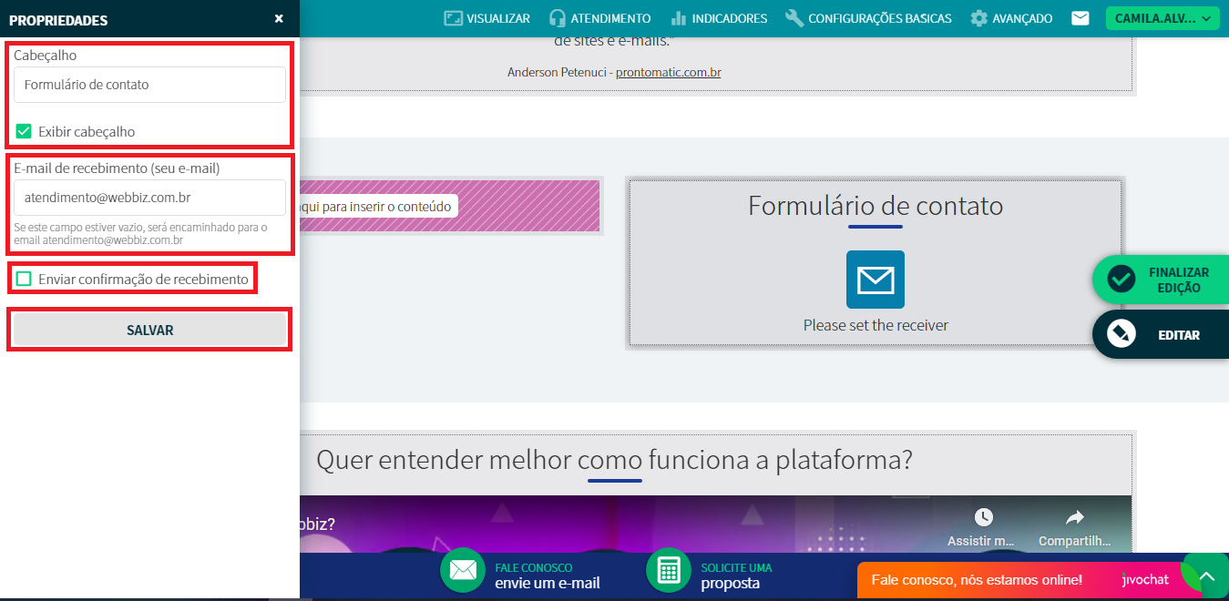Click the green envelope Fale Conosco icon
1229x601 pixels.
[x=463, y=571]
